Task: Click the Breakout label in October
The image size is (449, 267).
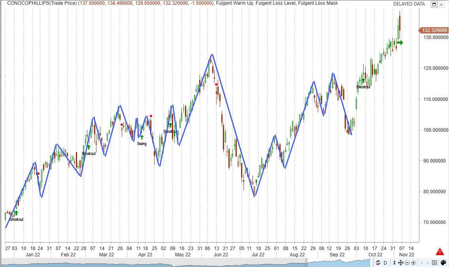Action: pyautogui.click(x=363, y=87)
